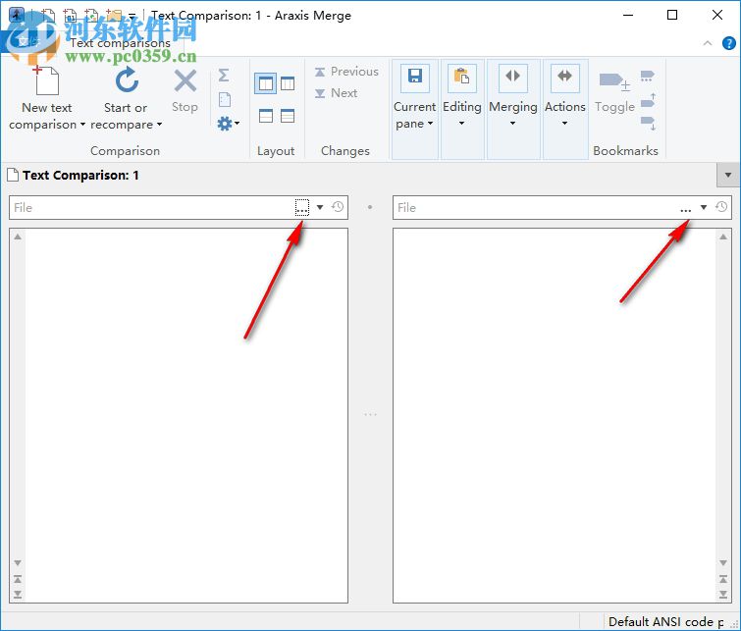The image size is (741, 631).
Task: Click right pane previous-change overview arrow
Action: pyautogui.click(x=723, y=579)
